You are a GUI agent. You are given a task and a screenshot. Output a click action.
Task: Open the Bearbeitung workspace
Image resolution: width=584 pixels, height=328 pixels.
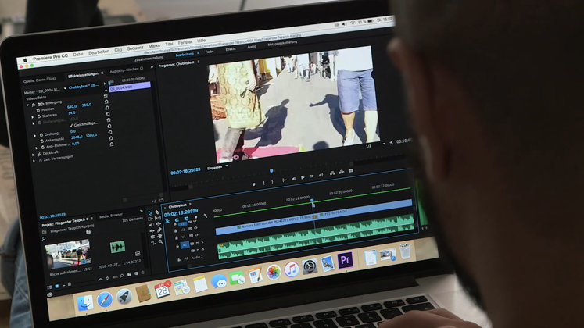pos(185,55)
